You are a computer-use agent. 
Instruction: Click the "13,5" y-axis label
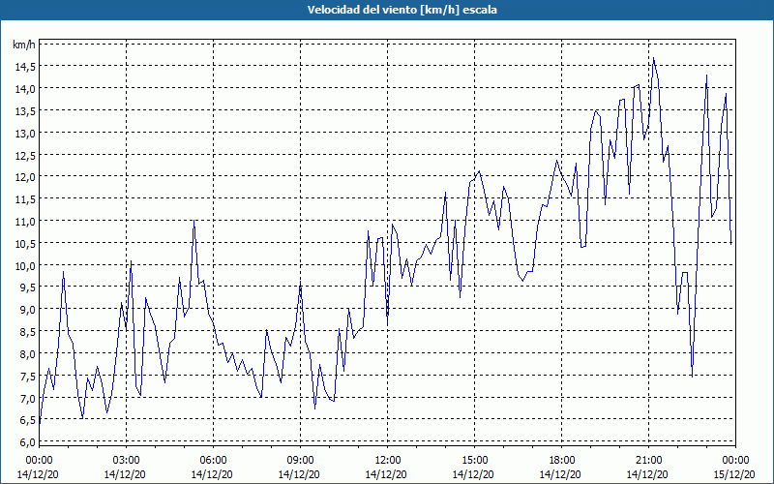tap(25, 111)
